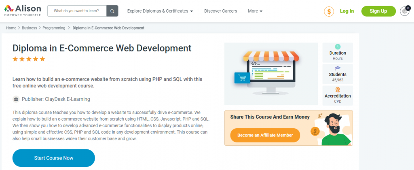Open Discover Careers menu item
Image resolution: width=414 pixels, height=170 pixels.
(220, 11)
